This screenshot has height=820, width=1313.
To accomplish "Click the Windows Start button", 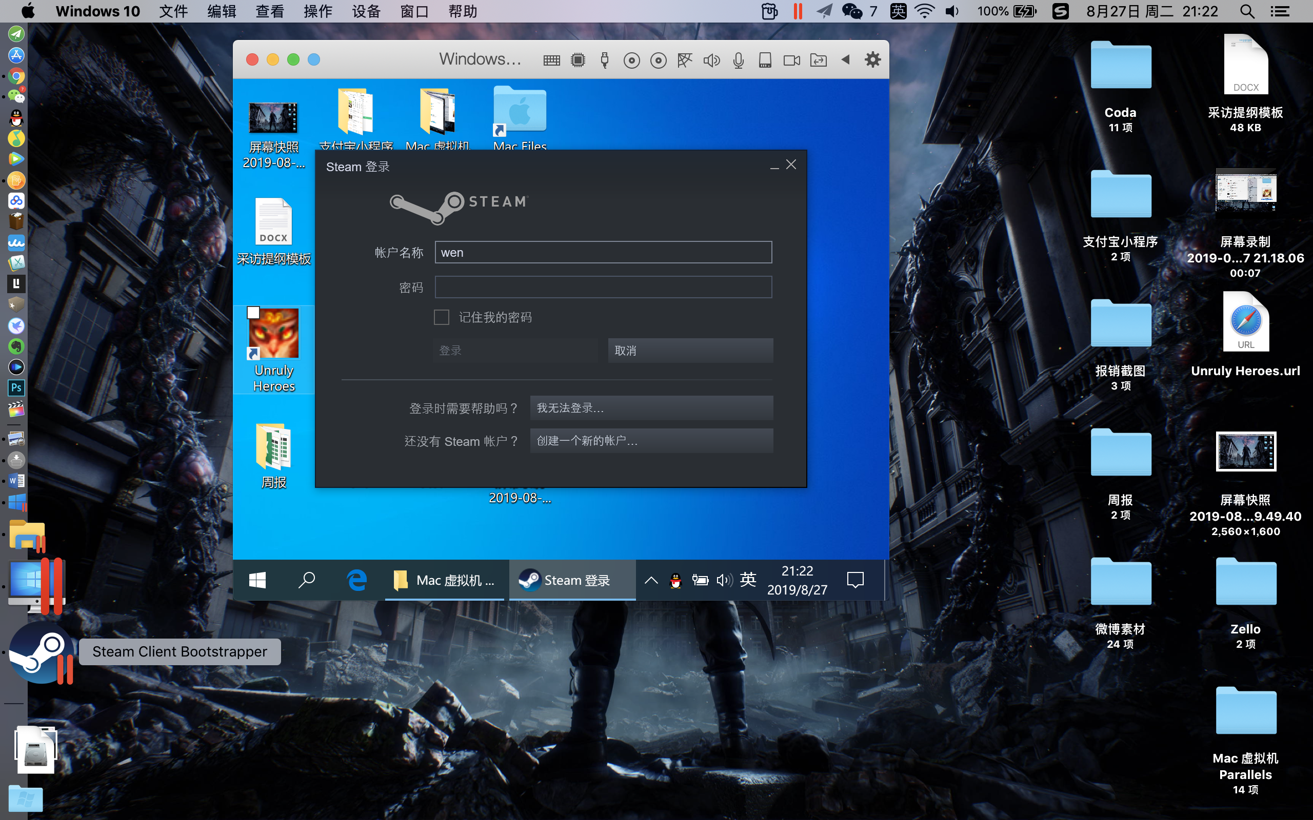I will (x=257, y=580).
